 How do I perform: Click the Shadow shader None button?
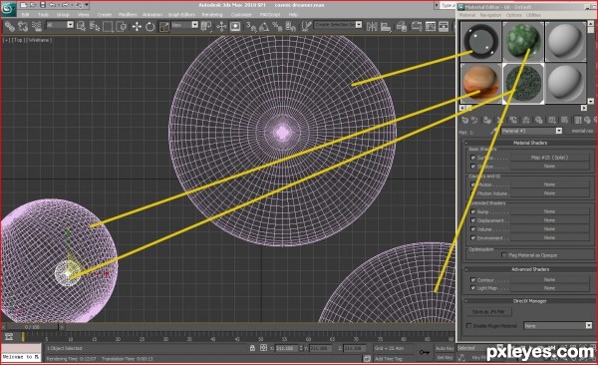click(549, 167)
